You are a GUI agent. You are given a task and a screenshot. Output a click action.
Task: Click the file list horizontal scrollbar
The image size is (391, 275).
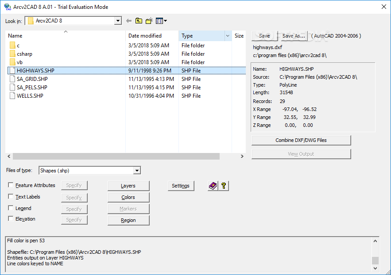coord(116,156)
